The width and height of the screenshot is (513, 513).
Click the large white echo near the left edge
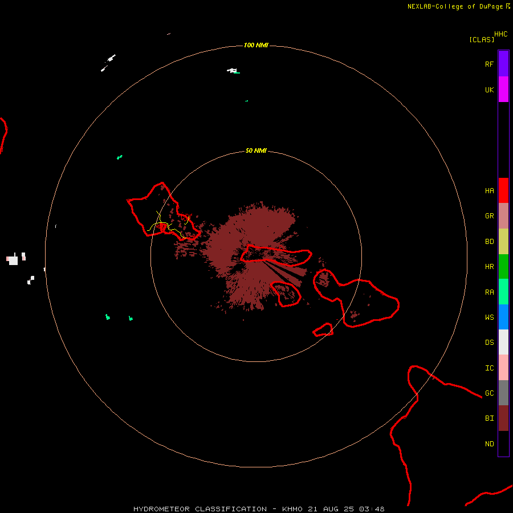click(13, 260)
